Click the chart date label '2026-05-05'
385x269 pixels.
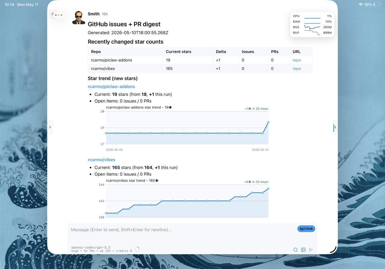tap(114, 150)
